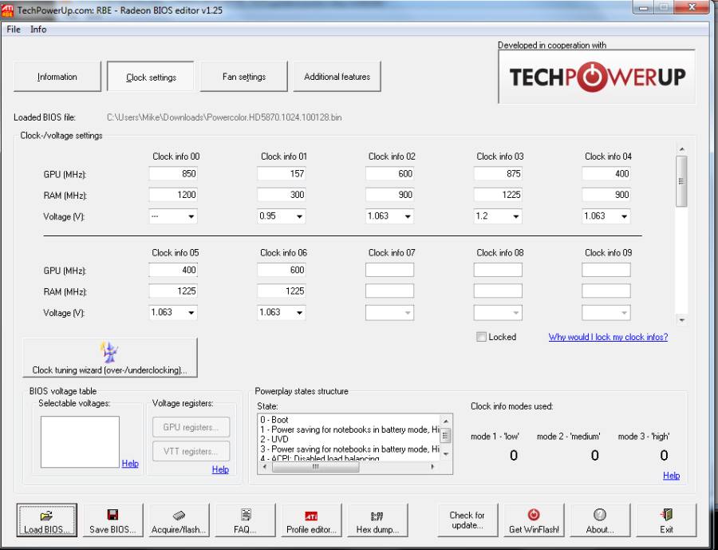Click the RBE app icon in title bar
718x550 pixels.
[x=8, y=9]
